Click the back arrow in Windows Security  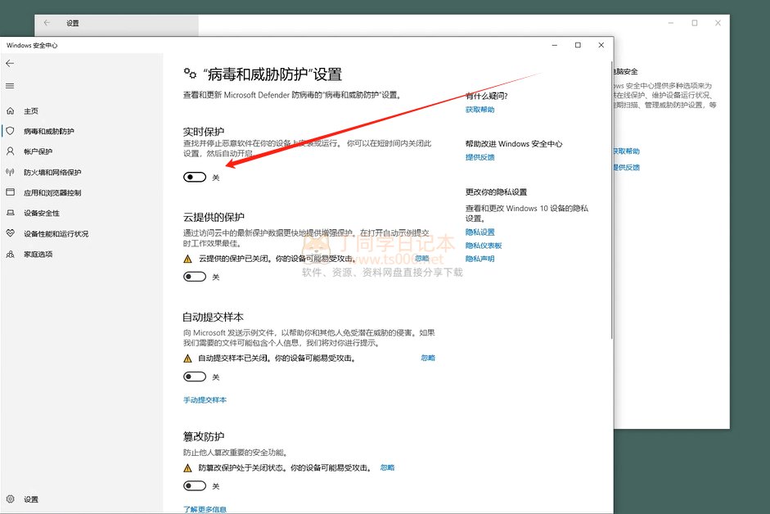pos(10,63)
